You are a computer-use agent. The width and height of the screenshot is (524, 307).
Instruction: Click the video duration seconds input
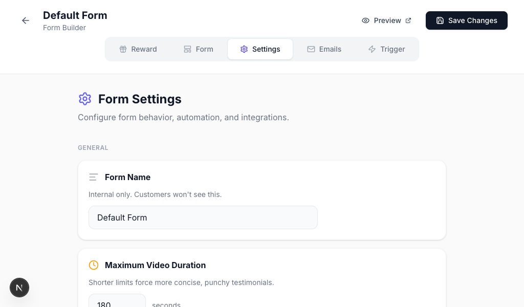117,302
